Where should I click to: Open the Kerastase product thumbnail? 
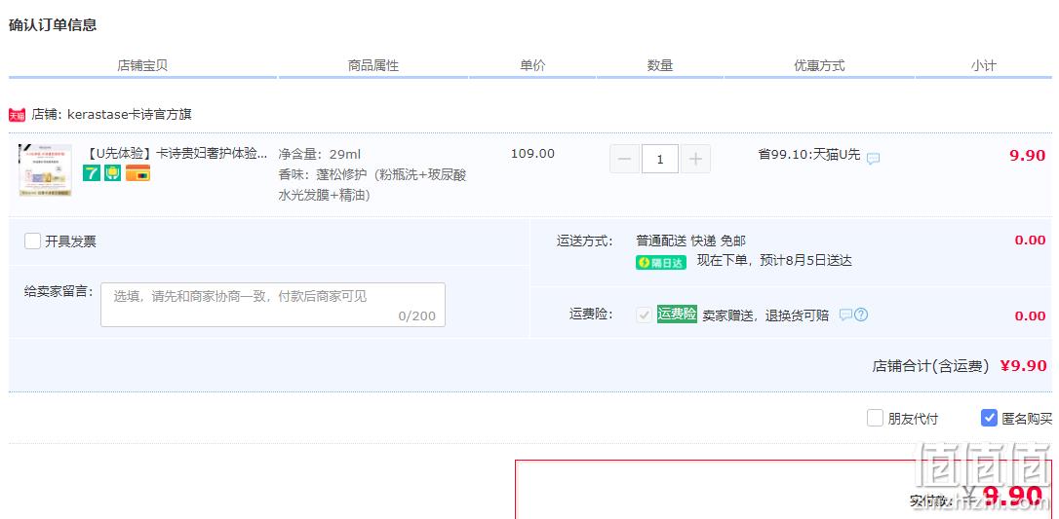point(45,170)
